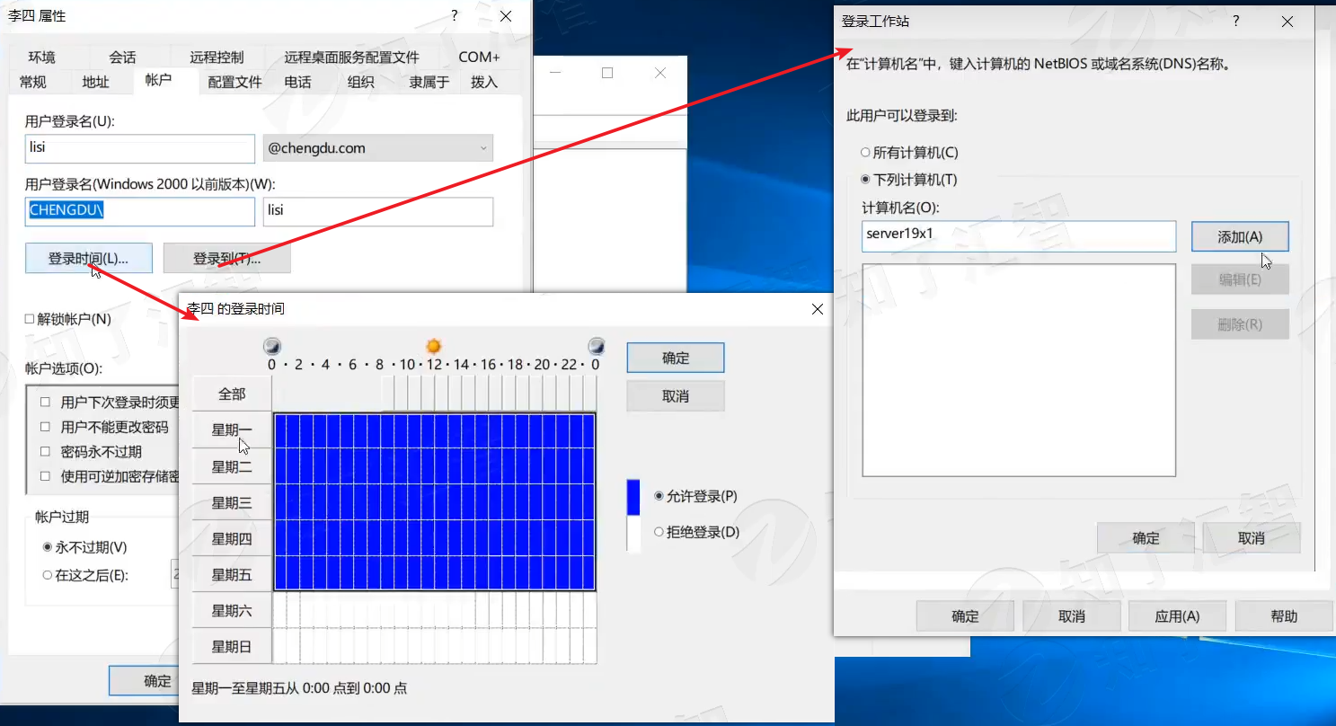
Task: Select the 下列计算机(T) radio option
Action: pyautogui.click(x=866, y=180)
